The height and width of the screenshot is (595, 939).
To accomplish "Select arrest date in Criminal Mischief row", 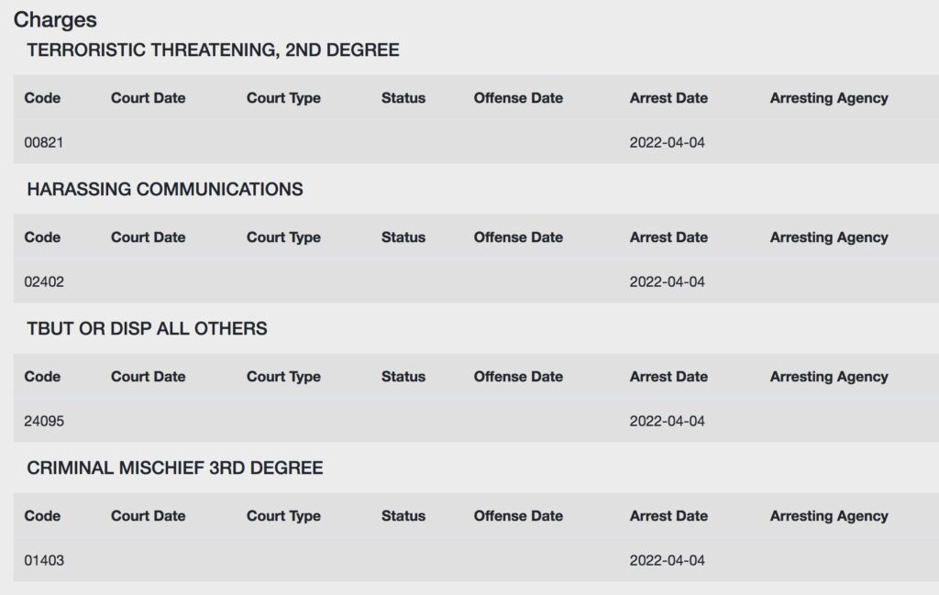I will coord(668,561).
